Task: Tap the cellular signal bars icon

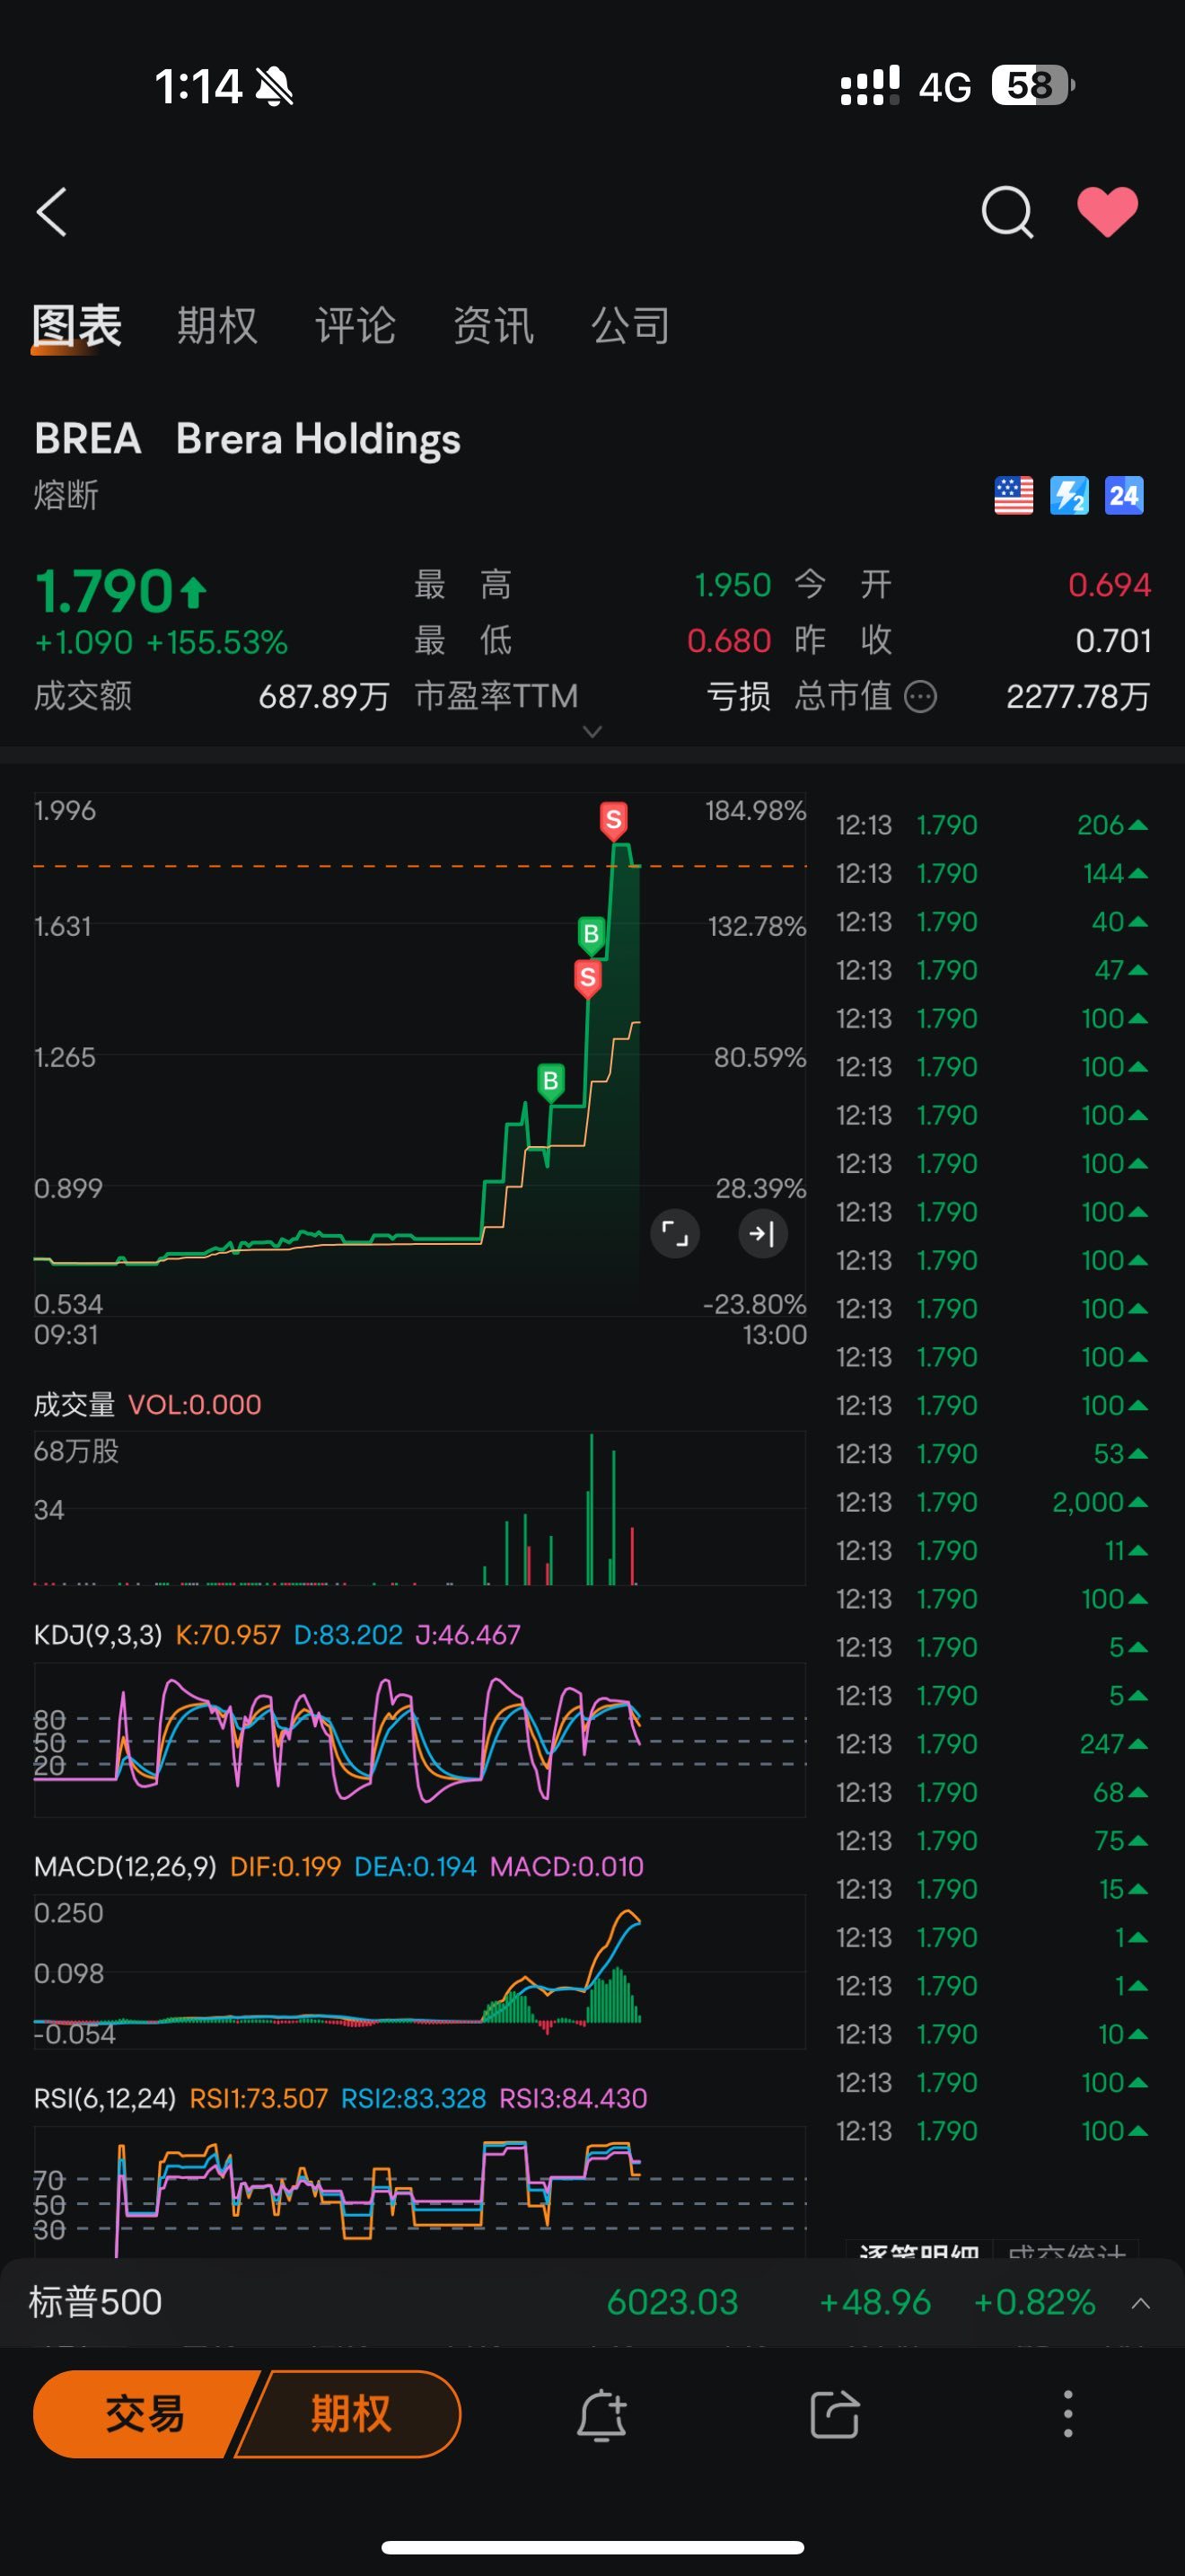Action: [x=870, y=86]
